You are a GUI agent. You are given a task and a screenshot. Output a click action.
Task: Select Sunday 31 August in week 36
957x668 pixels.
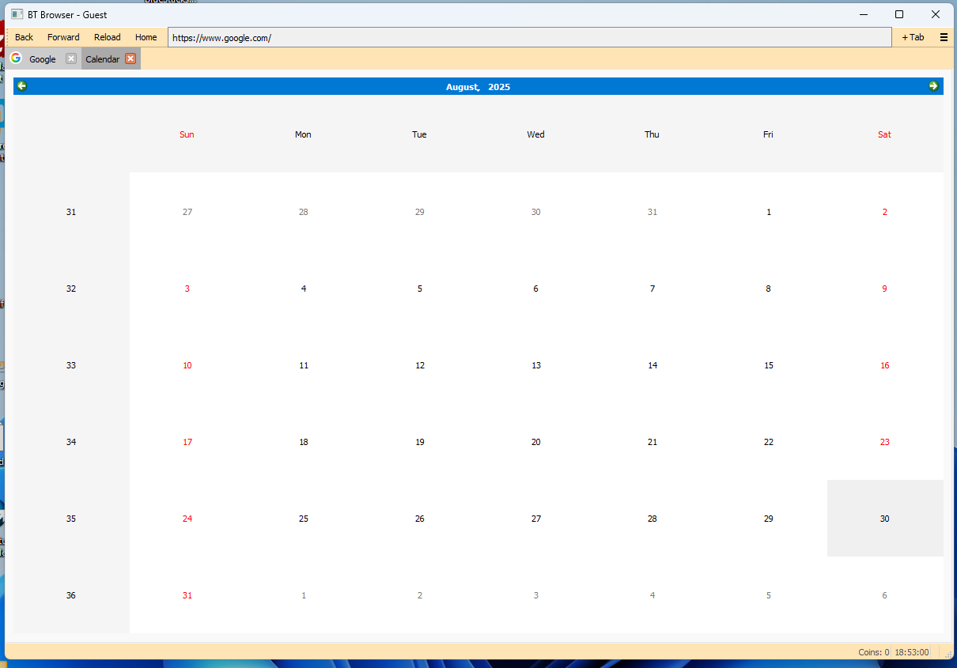187,595
